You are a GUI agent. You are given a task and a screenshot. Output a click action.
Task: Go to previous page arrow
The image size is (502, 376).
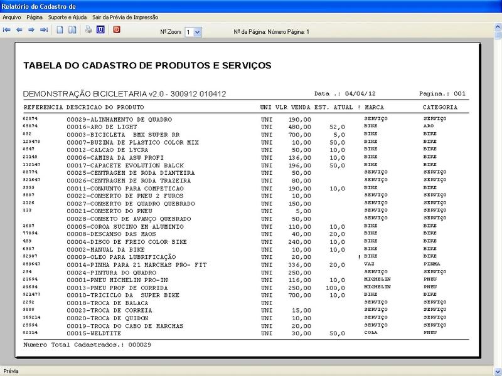pyautogui.click(x=19, y=29)
